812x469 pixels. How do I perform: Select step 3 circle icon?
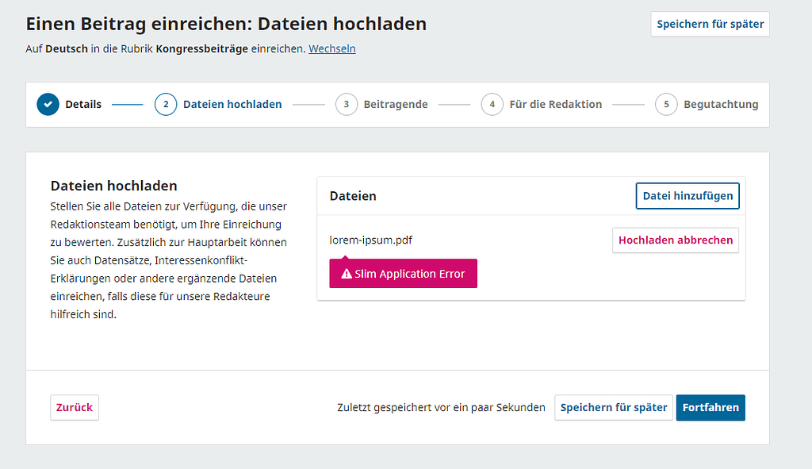(347, 104)
